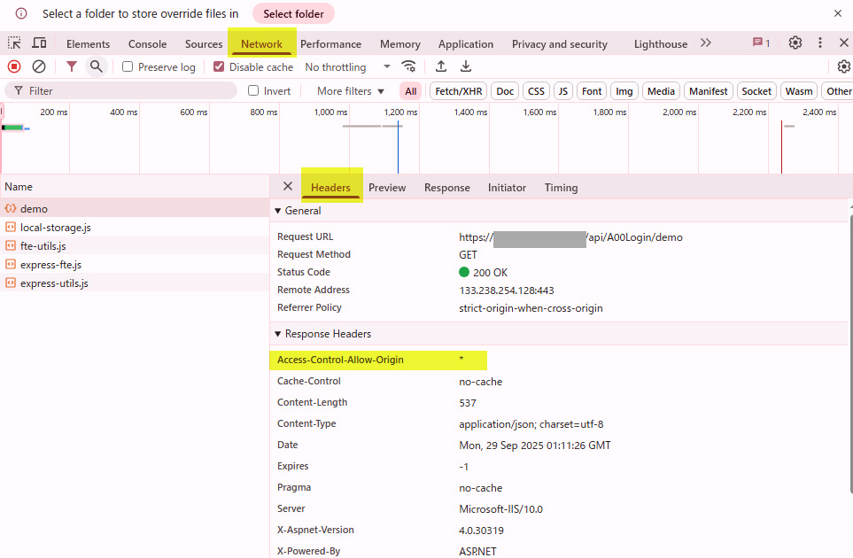853x558 pixels.
Task: Expand the More filters dropdown
Action: click(351, 91)
